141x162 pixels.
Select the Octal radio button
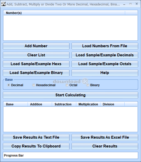[67, 85]
